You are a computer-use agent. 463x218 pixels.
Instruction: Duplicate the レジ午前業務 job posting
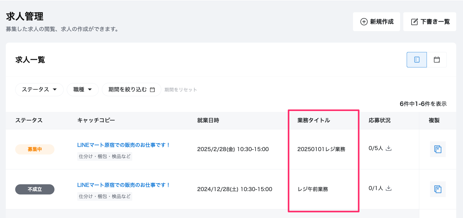click(x=438, y=189)
